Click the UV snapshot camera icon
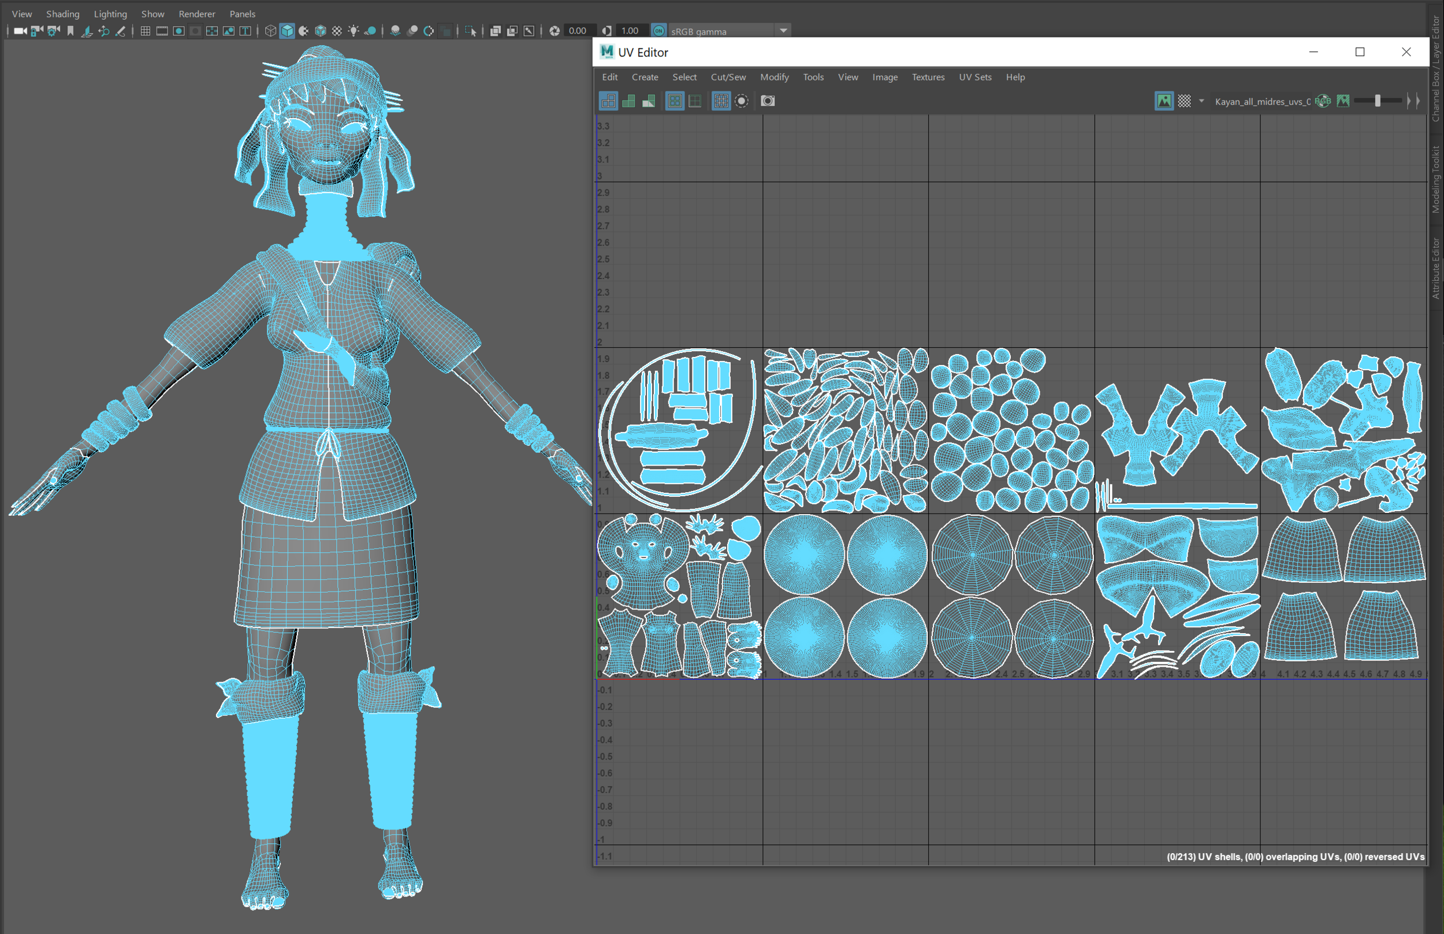Viewport: 1444px width, 934px height. coord(767,101)
